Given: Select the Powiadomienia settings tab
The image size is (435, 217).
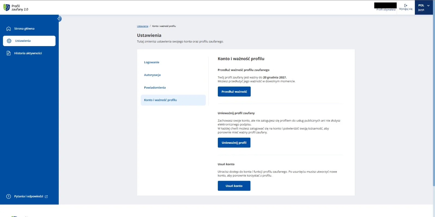Looking at the screenshot, I should [x=155, y=88].
